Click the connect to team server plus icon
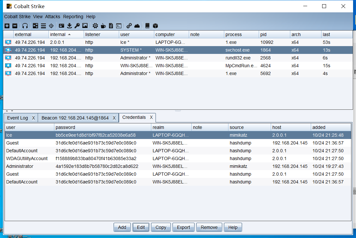This screenshot has height=238, width=356. (7, 26)
